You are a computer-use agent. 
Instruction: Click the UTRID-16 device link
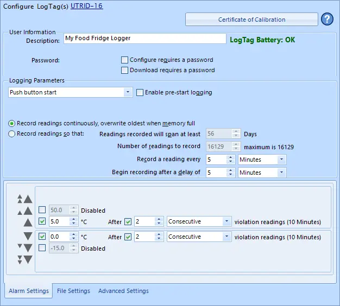(86, 6)
